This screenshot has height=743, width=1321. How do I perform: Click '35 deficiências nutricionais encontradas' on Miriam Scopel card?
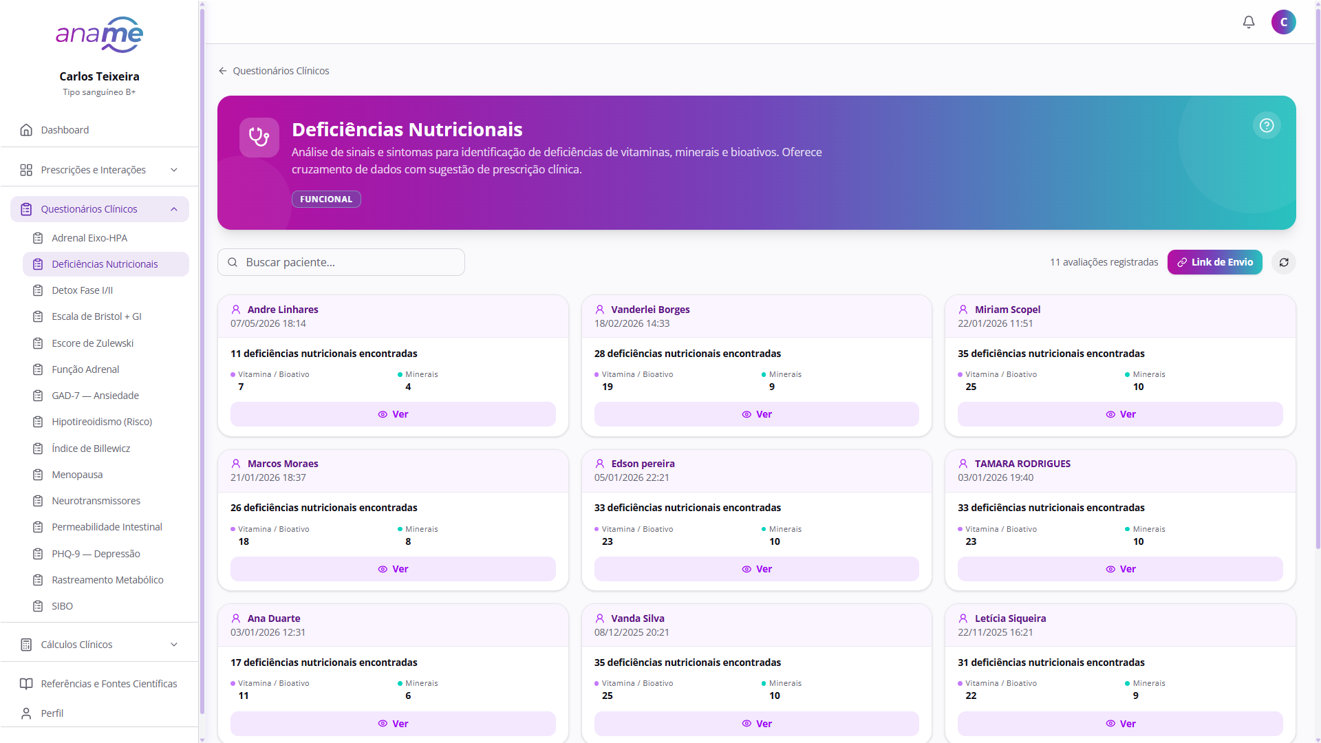(x=1051, y=354)
